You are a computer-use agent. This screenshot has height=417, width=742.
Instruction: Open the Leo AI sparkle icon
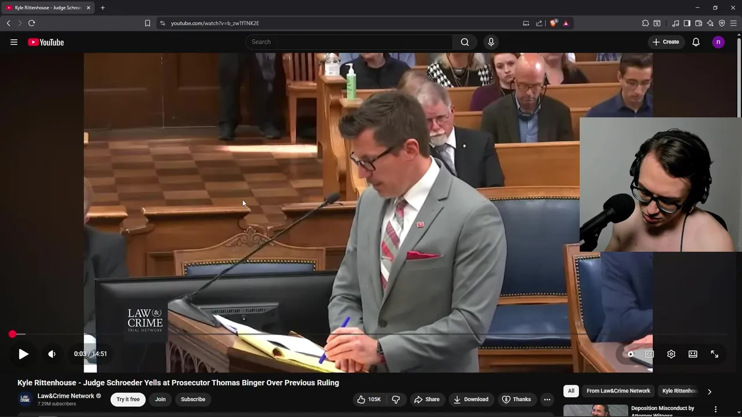pos(710,23)
